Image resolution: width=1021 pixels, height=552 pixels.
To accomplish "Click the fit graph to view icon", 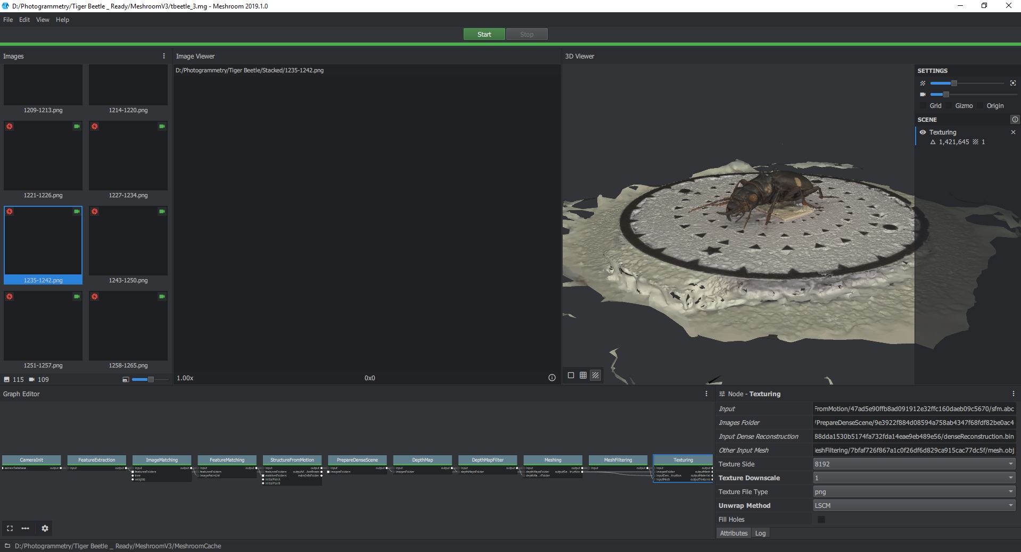I will [10, 528].
